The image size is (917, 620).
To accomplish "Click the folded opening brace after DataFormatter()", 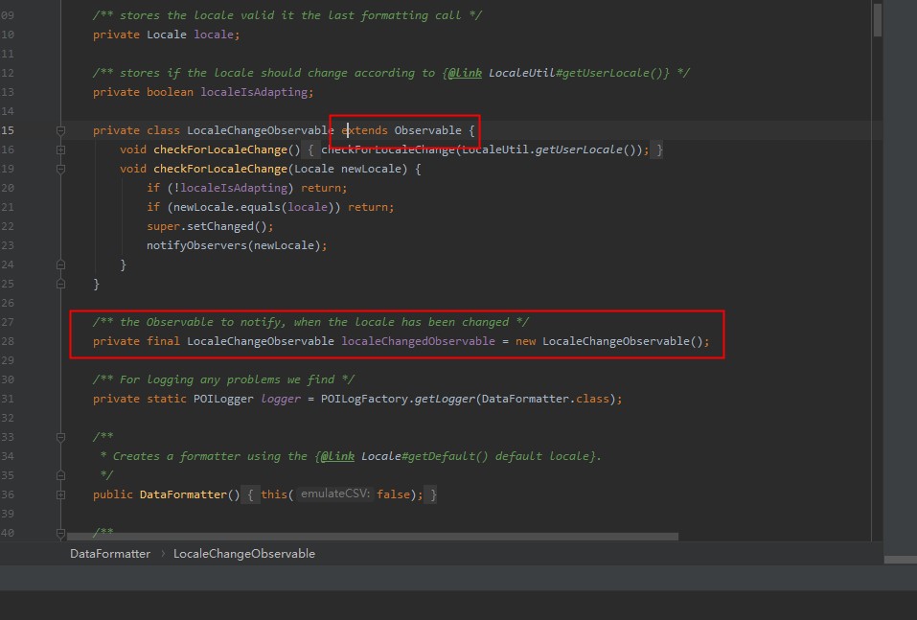I will 250,494.
